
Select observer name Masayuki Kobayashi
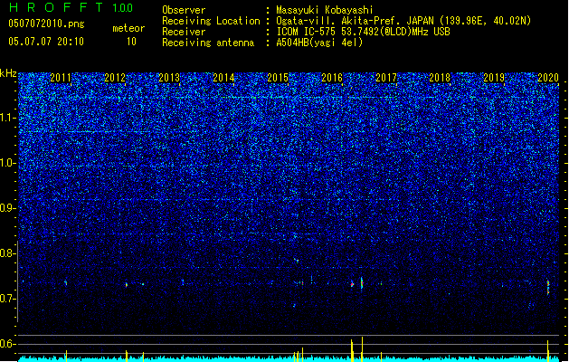click(x=325, y=10)
